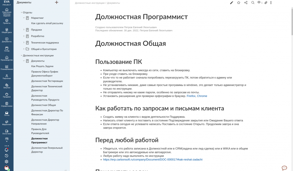Open settings gear icon
This screenshot has height=171, width=293.
pyautogui.click(x=7, y=162)
